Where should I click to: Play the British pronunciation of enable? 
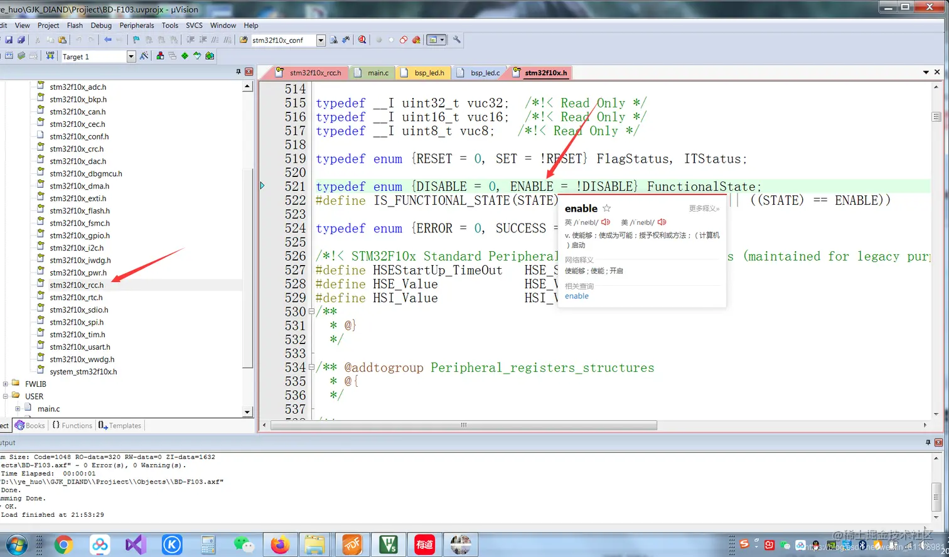point(606,222)
